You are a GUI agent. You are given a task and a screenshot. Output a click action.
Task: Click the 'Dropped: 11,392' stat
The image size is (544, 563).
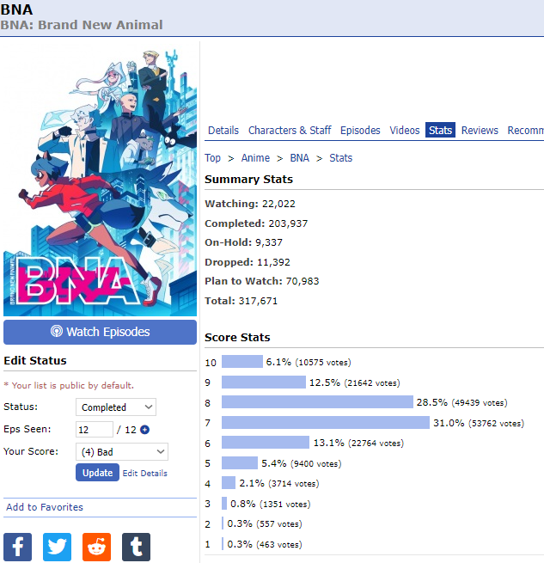tap(248, 262)
